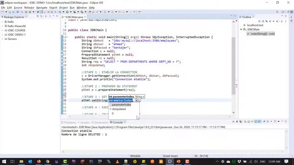Click the Coverage run toolbar icon
Screen dimensions: 294x165
coord(74,12)
